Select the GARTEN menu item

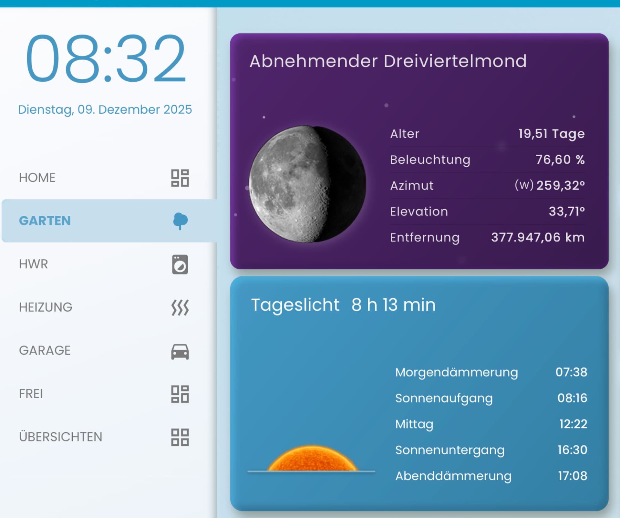pyautogui.click(x=45, y=221)
